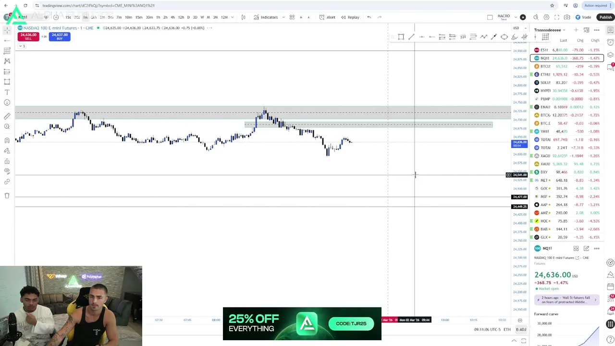This screenshot has width=615, height=346.
Task: Switch to the 10m timeframe
Action: point(128,17)
